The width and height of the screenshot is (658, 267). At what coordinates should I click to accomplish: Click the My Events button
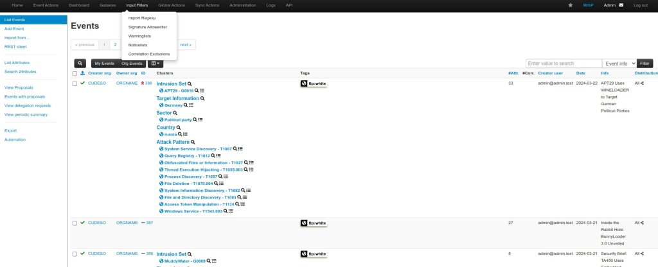[x=105, y=64]
